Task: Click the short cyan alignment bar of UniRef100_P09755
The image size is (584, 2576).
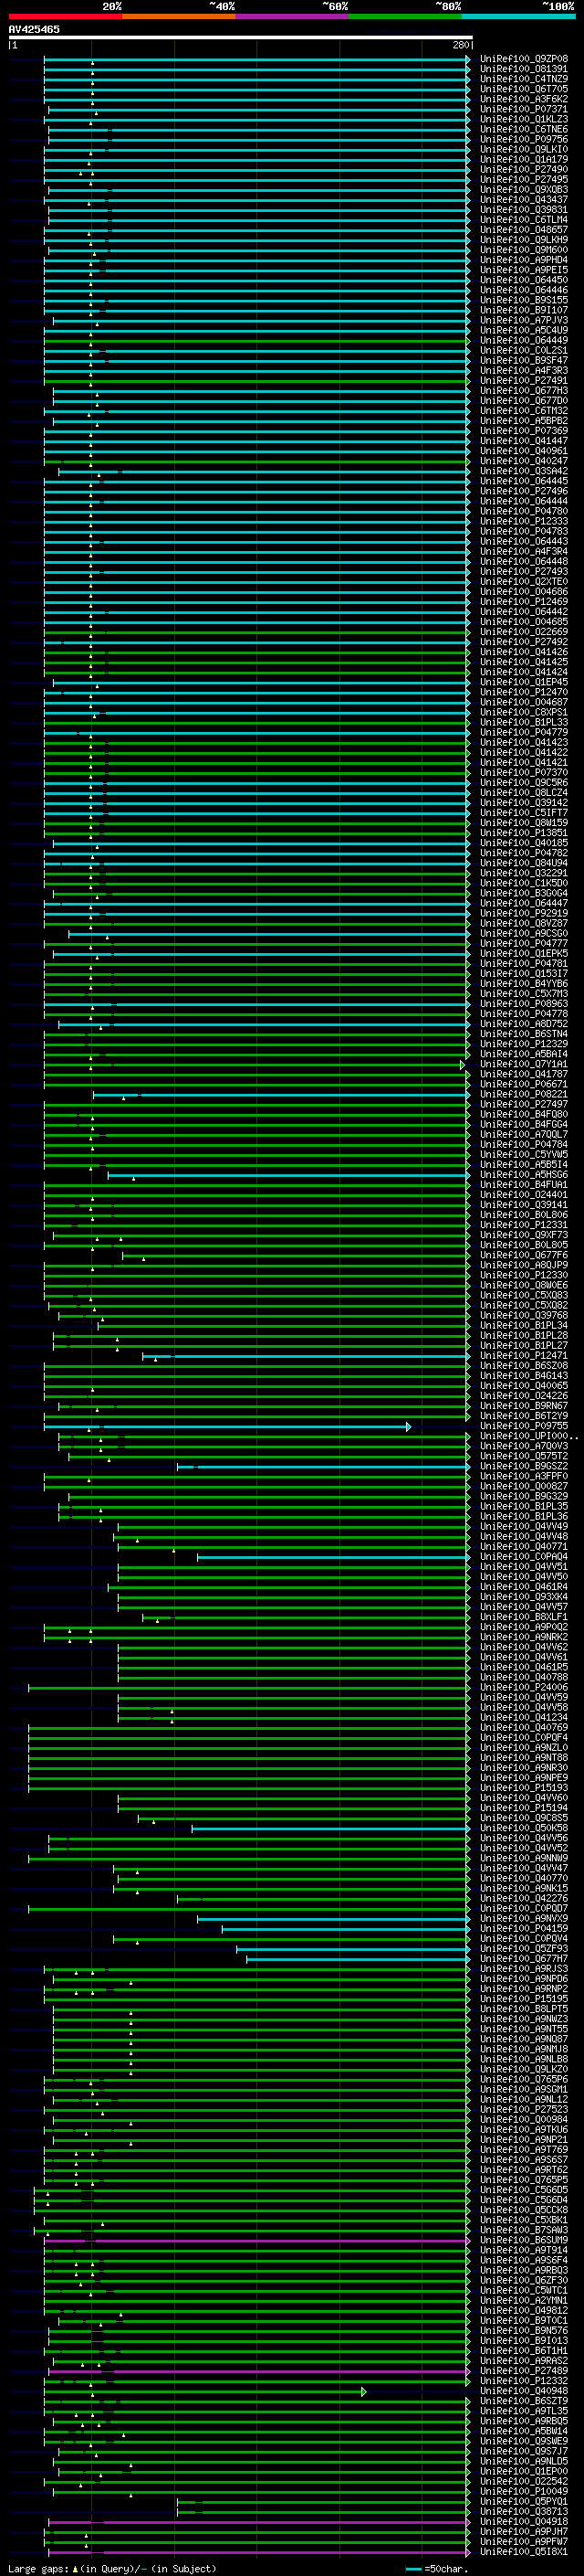Action: pos(226,1426)
